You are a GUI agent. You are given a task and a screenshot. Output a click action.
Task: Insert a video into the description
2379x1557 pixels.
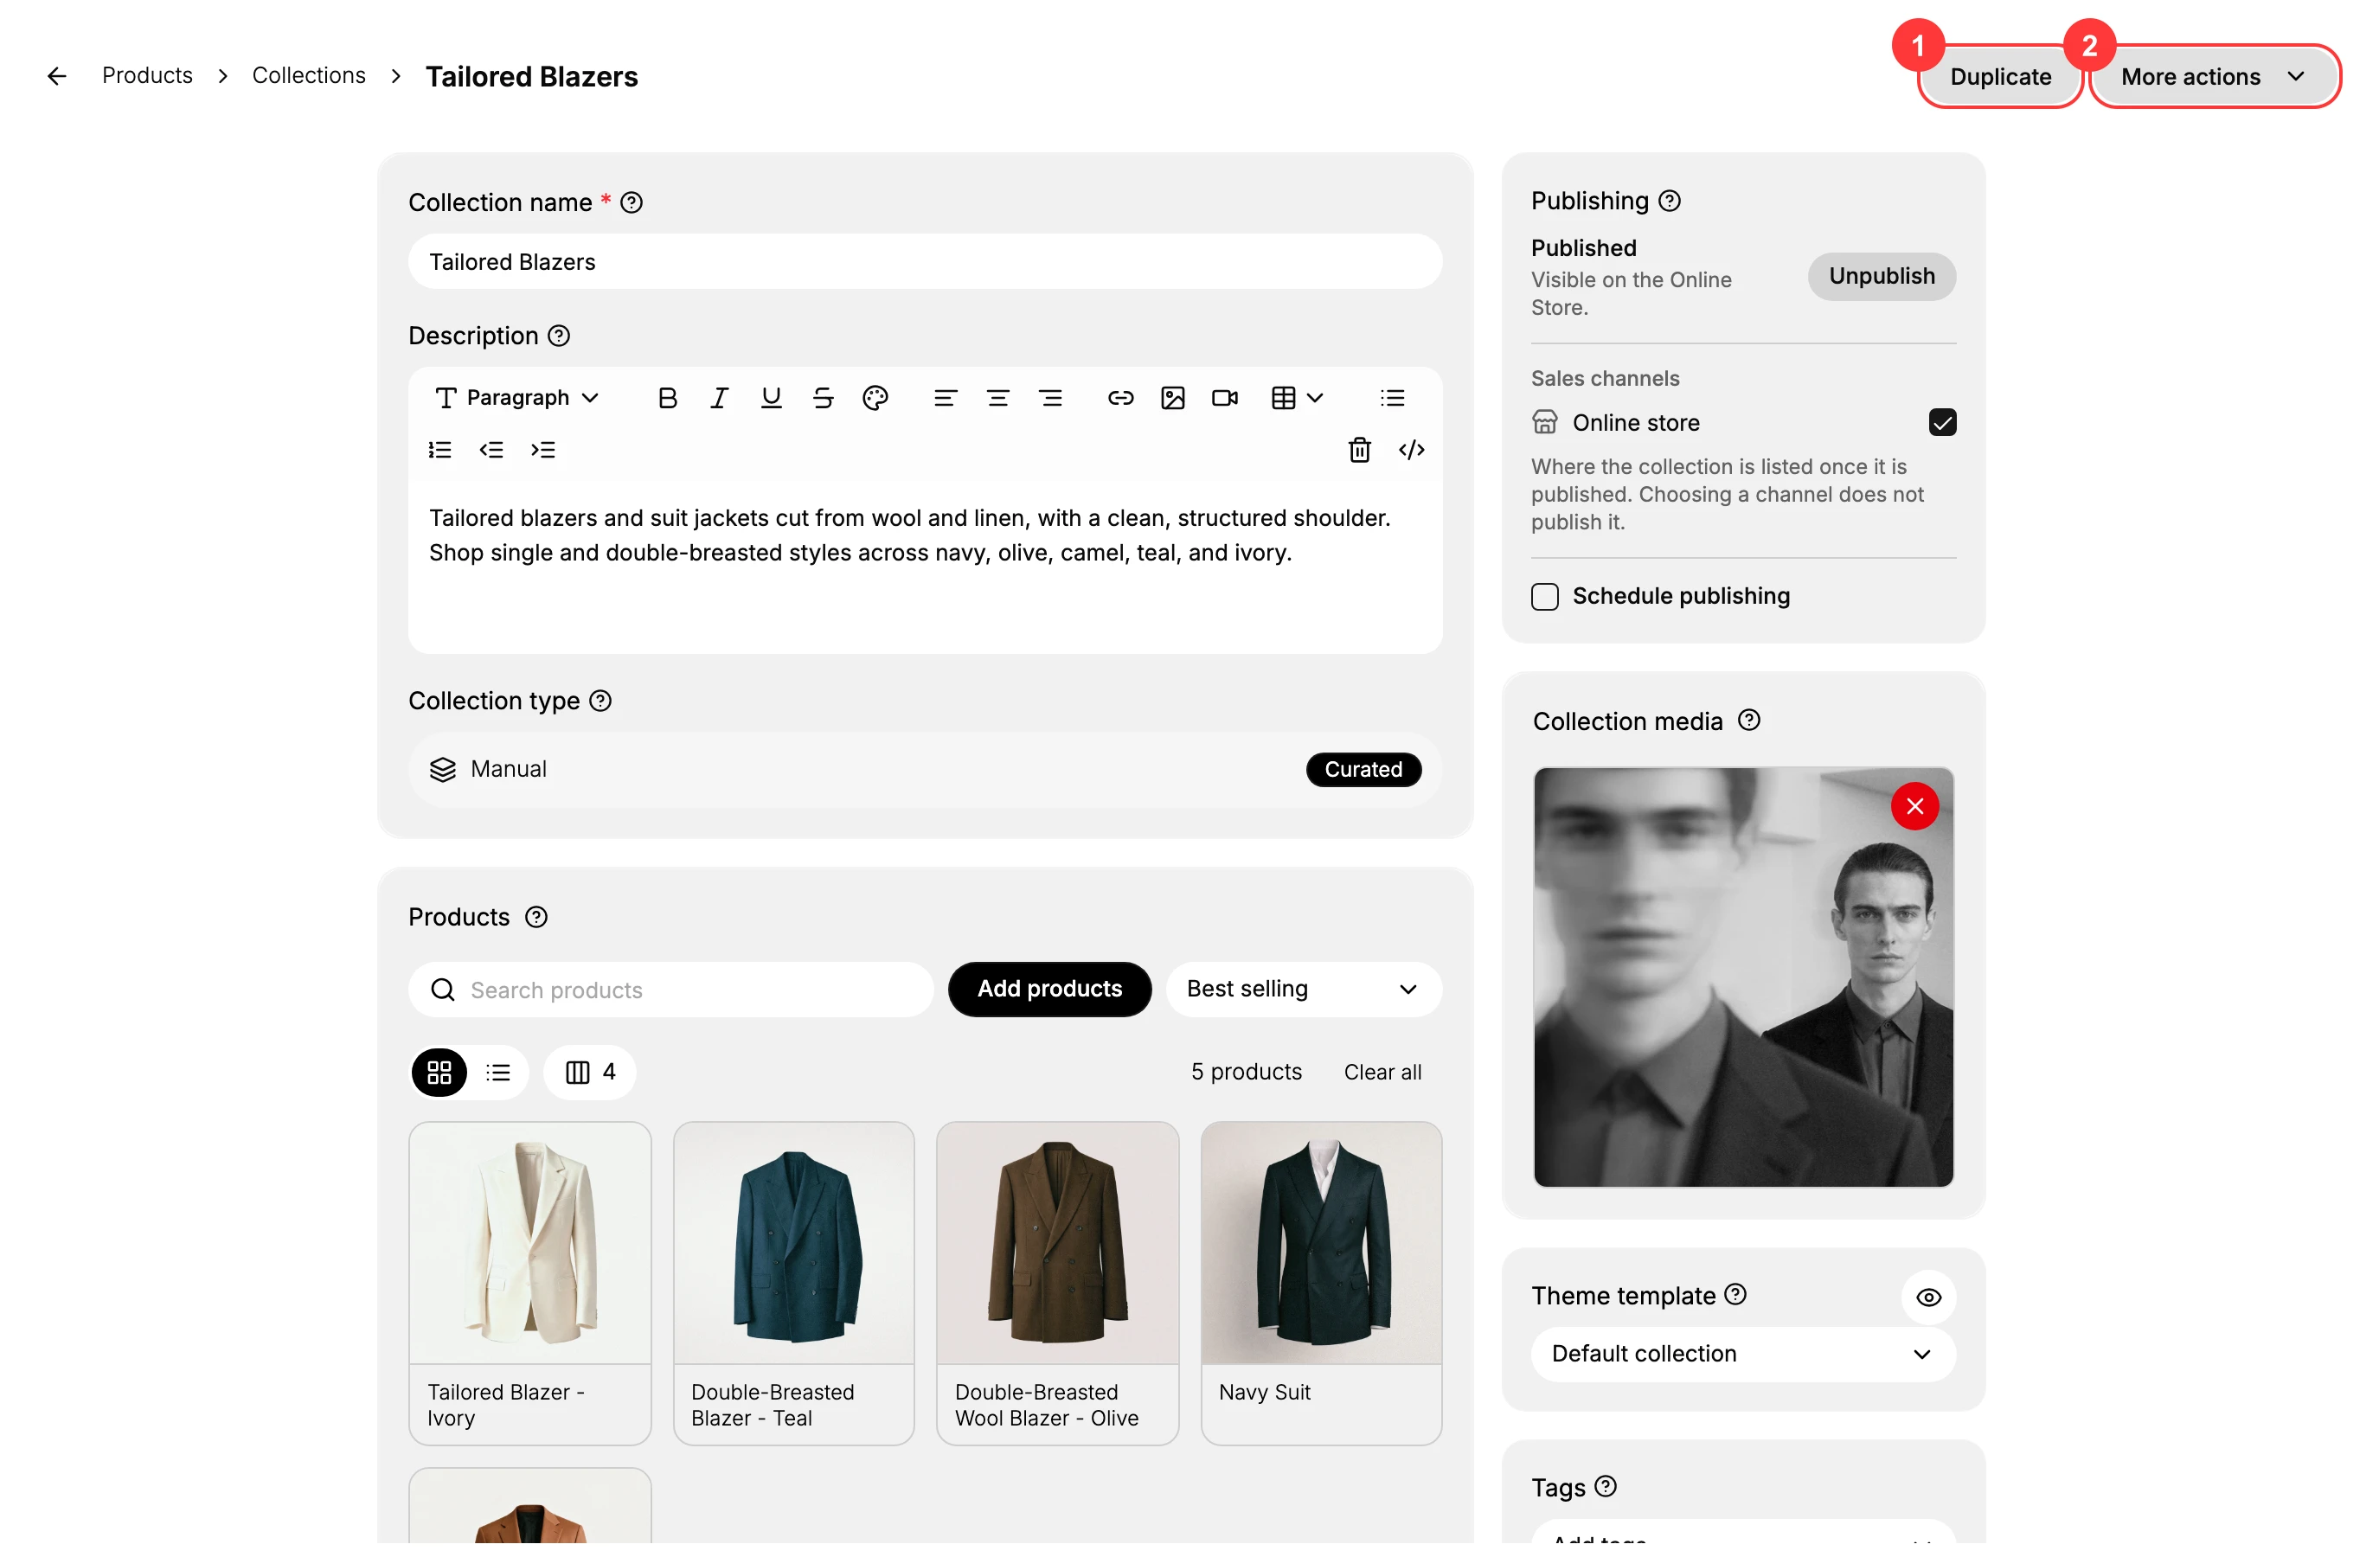1224,399
